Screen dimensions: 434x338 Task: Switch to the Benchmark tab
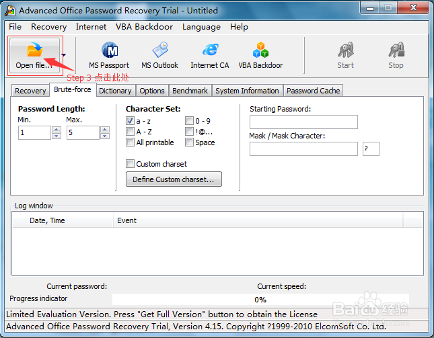click(x=190, y=91)
